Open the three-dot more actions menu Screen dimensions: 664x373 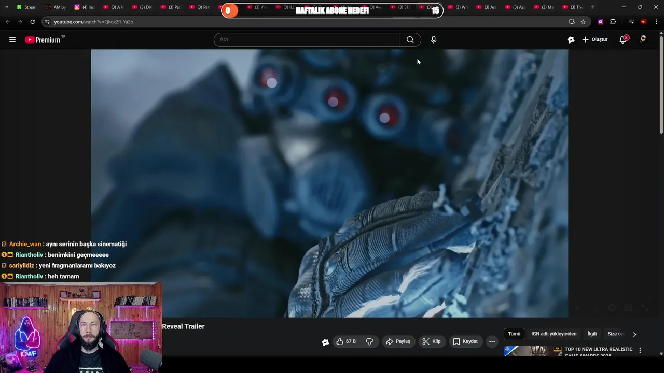492,341
